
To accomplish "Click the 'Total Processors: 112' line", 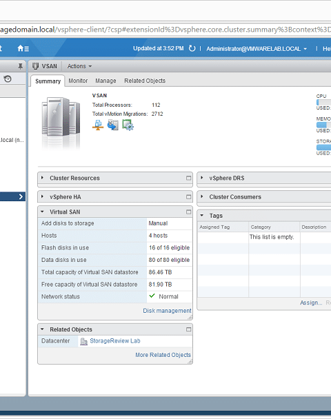I will pos(126,105).
